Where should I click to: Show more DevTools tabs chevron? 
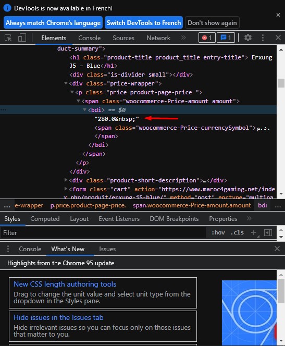coord(183,38)
